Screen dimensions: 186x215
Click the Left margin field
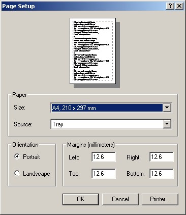[x=104, y=157]
